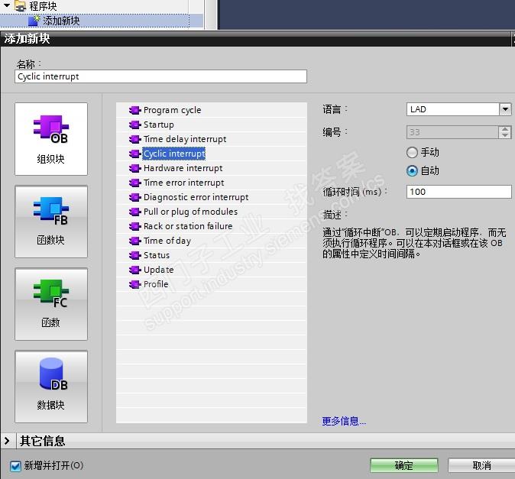Select manual numbering radio button (手动)
515x479 pixels.
[412, 152]
